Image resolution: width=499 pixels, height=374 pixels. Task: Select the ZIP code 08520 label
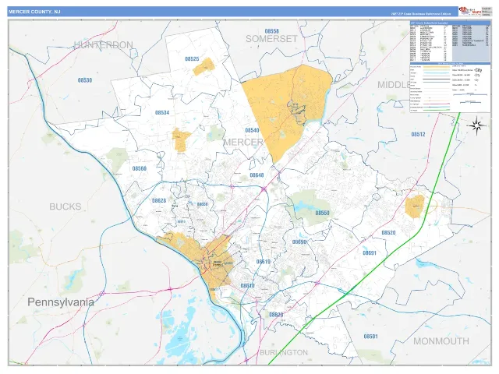[388, 233]
